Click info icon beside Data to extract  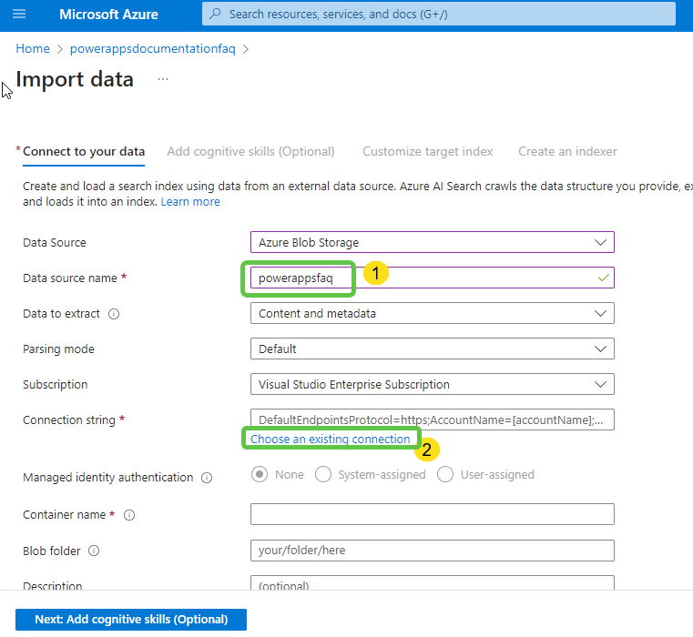pos(114,314)
